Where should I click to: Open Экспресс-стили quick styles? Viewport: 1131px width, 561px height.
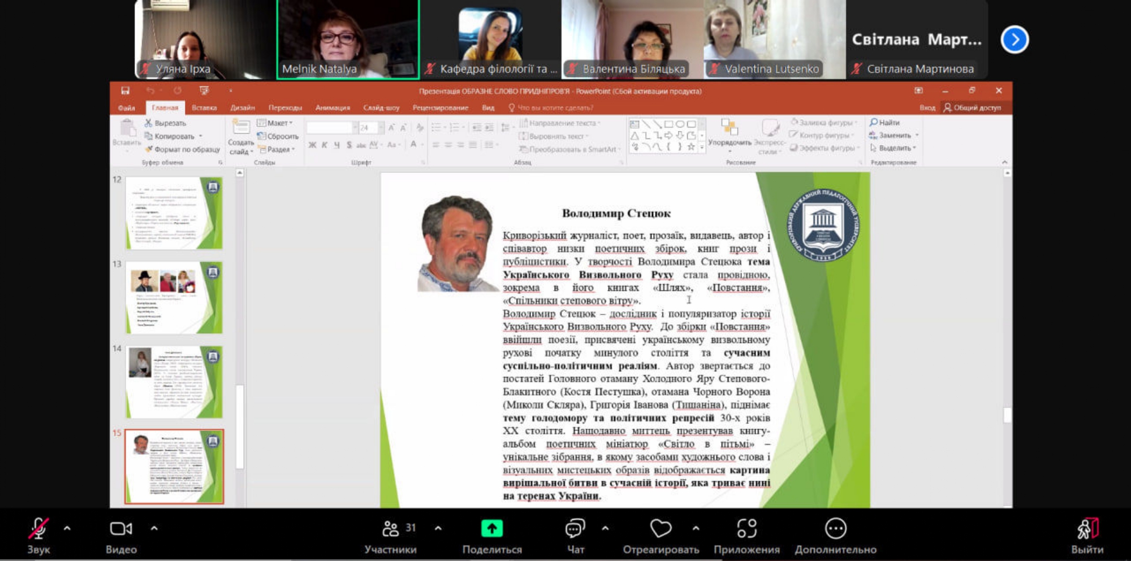tap(770, 137)
